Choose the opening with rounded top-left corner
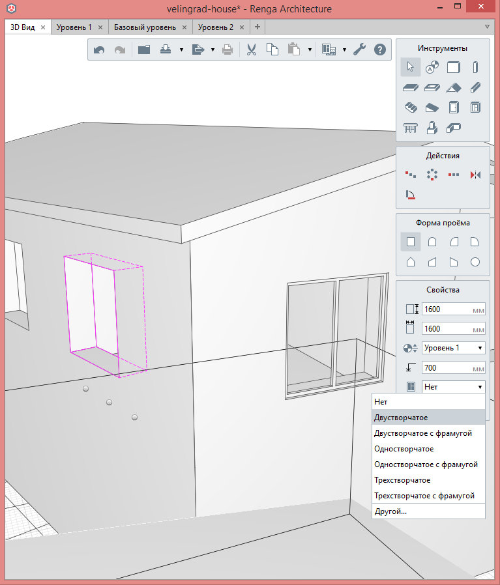The height and width of the screenshot is (585, 500). pos(454,242)
